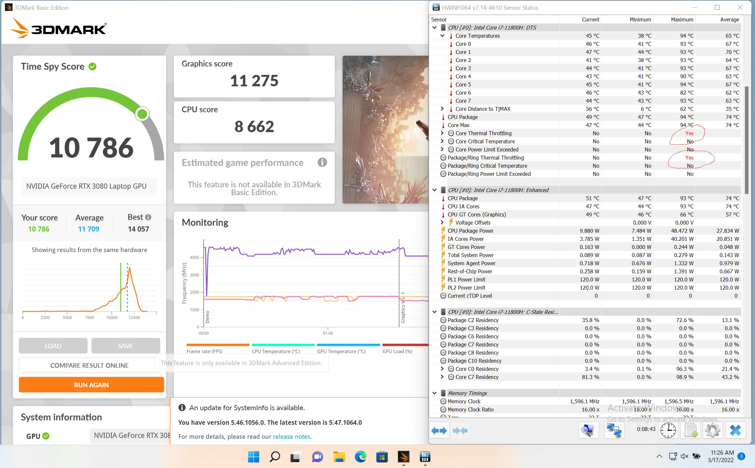Expand Core C0 Residency row
755x468 pixels.
pyautogui.click(x=442, y=369)
